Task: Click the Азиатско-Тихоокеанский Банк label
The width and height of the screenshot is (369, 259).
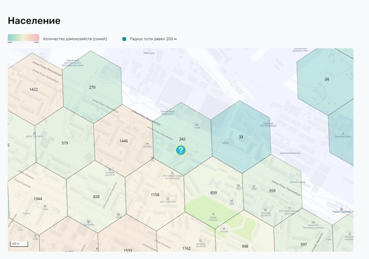Action: [x=313, y=226]
